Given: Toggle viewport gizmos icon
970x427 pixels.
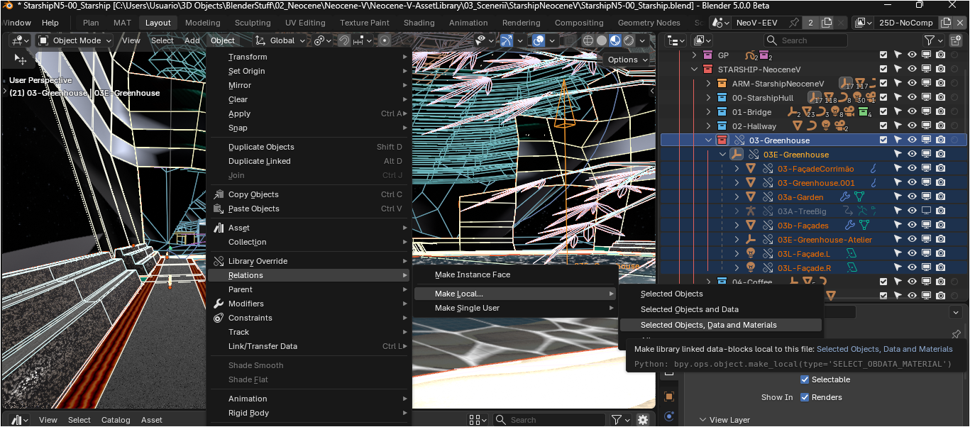Looking at the screenshot, I should [506, 40].
